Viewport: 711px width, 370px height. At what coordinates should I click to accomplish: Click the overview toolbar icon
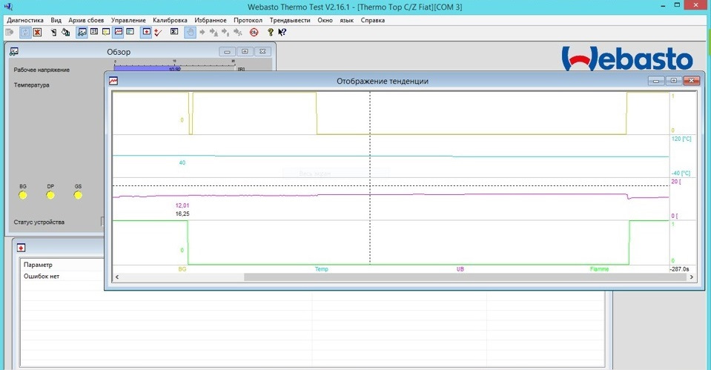click(82, 33)
